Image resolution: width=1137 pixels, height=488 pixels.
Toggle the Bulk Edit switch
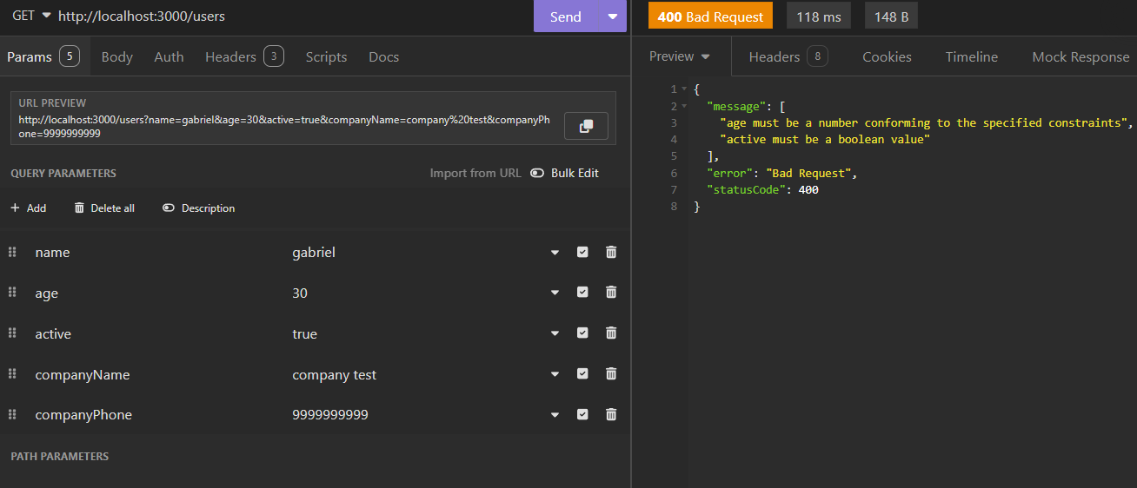point(537,173)
